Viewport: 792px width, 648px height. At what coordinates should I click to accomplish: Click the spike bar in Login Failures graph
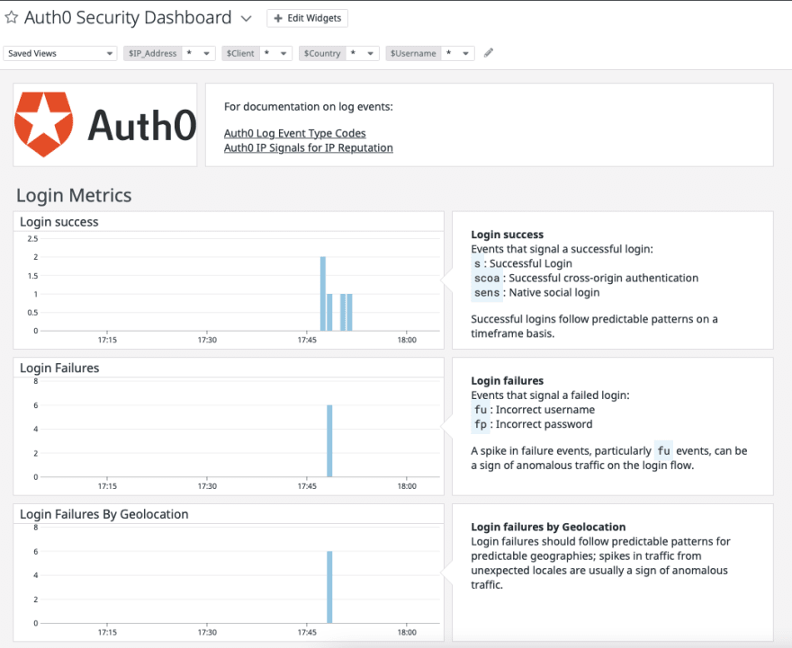point(329,440)
